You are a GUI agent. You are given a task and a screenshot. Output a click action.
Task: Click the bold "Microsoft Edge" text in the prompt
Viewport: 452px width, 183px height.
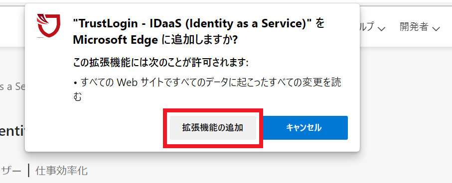click(x=115, y=41)
